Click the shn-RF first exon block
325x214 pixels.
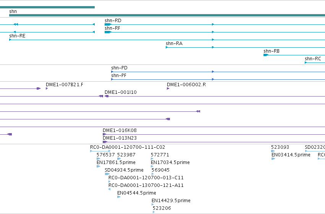point(108,32)
